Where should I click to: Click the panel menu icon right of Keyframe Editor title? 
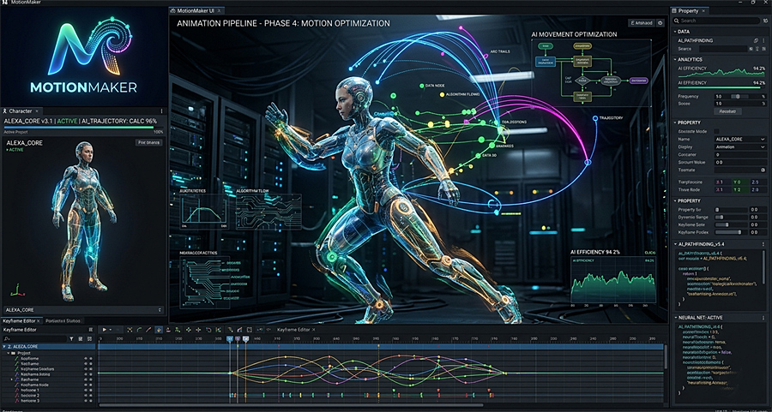click(x=91, y=330)
